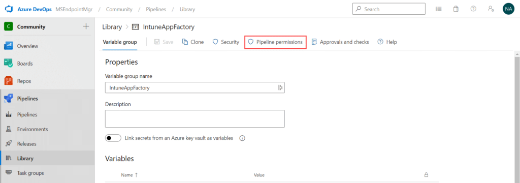Image resolution: width=520 pixels, height=183 pixels.
Task: Open Overview in sidebar
Action: [x=27, y=46]
